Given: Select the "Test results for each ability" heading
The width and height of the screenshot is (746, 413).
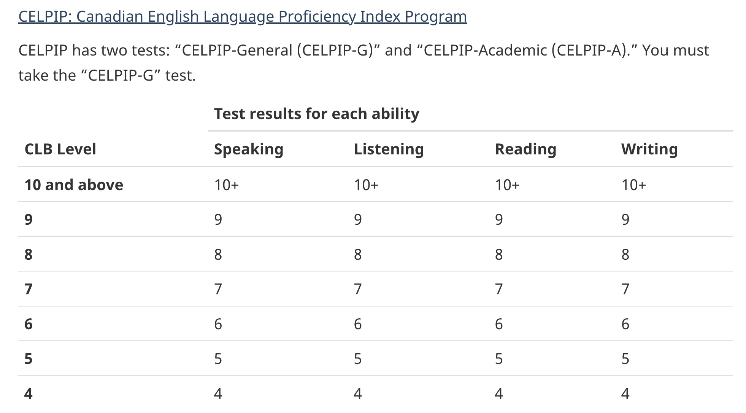Looking at the screenshot, I should [316, 114].
